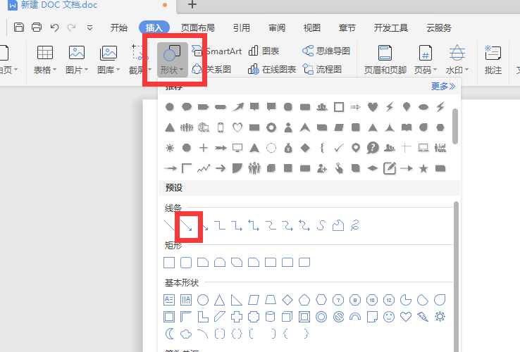Image resolution: width=520 pixels, height=352 pixels.
Task: Open 页眉和页脚 header and footer
Action: (385, 60)
